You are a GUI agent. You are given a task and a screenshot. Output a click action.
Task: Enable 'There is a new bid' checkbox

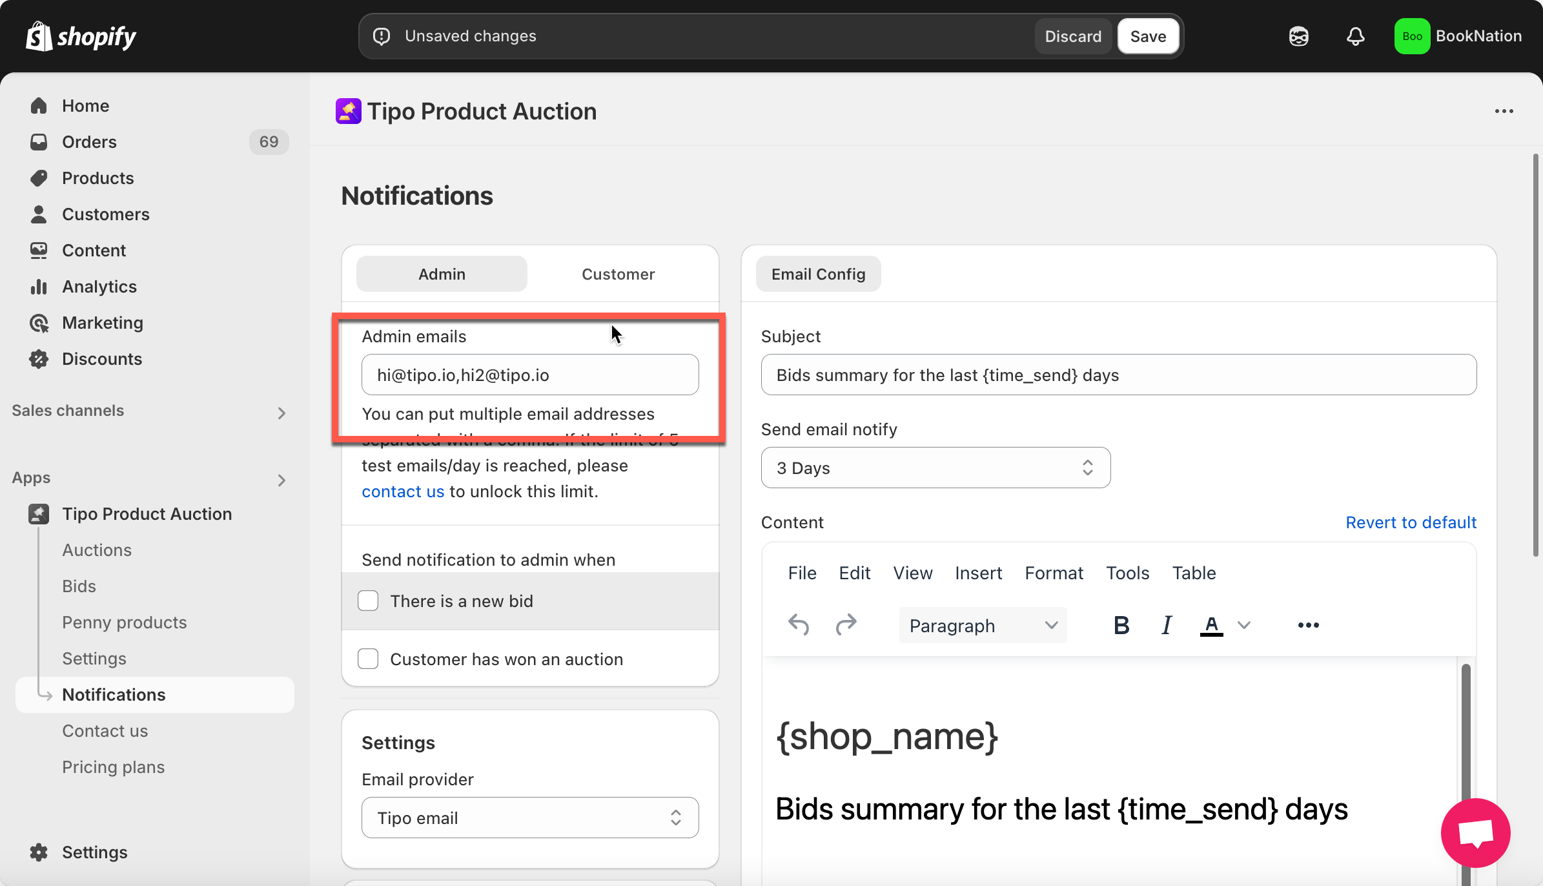(x=368, y=601)
